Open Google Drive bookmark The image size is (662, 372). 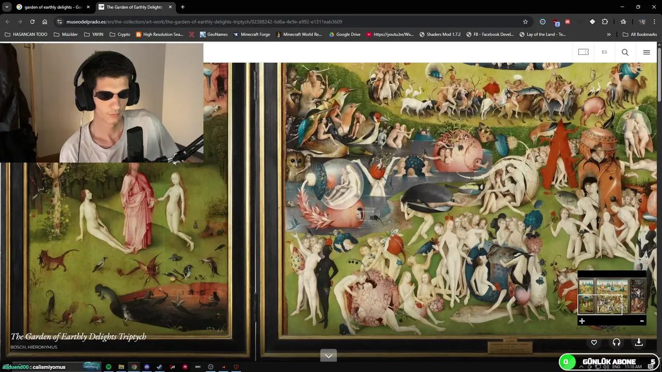click(344, 35)
